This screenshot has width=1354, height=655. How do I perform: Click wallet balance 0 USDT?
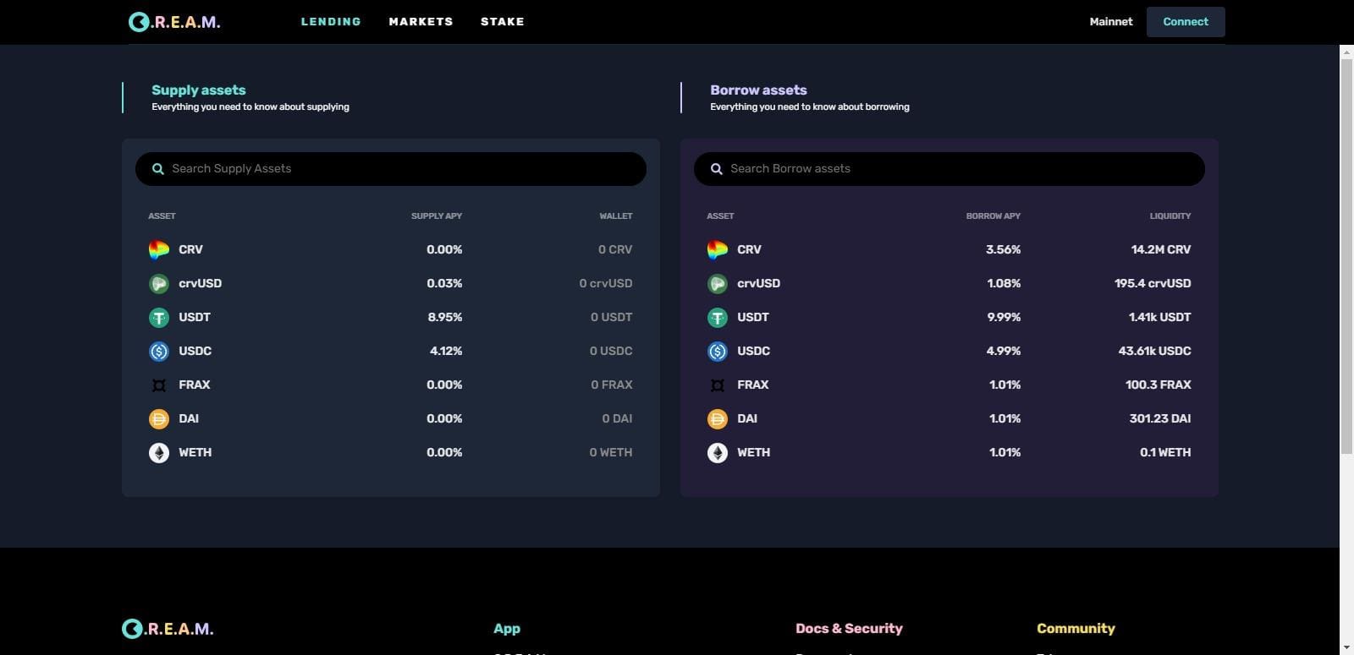pos(612,318)
